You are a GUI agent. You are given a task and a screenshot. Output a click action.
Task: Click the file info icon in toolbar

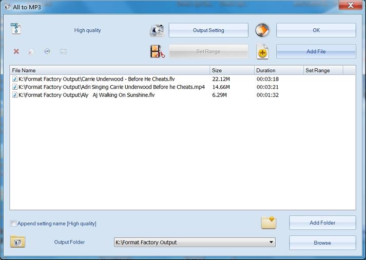click(x=63, y=51)
